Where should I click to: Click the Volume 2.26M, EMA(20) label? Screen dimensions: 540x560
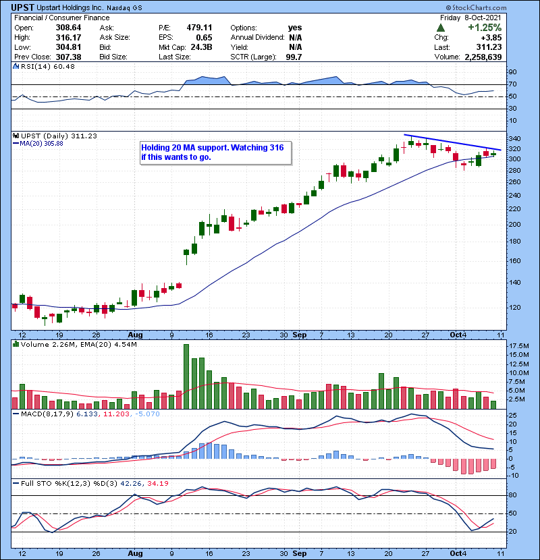(x=78, y=345)
